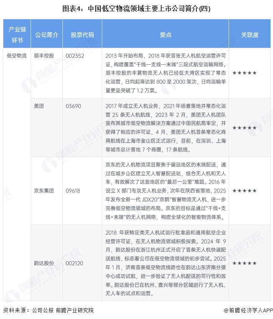The height and width of the screenshot is (319, 273).
Task: Select the 关联度 column header
Action: 250,34
